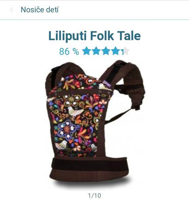The width and height of the screenshot is (189, 203).
Task: Tap the bird at bottom-left of floral panel
Action: pyautogui.click(x=62, y=145)
